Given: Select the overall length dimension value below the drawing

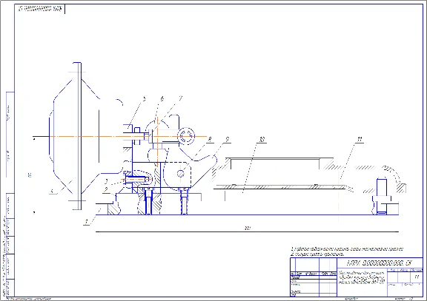Looking at the screenshot, I should pyautogui.click(x=248, y=229).
